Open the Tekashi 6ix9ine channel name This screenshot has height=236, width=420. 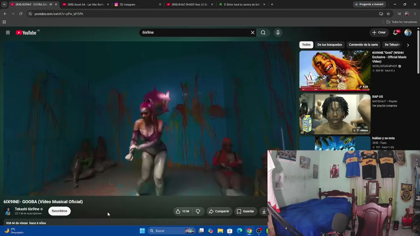[27, 209]
